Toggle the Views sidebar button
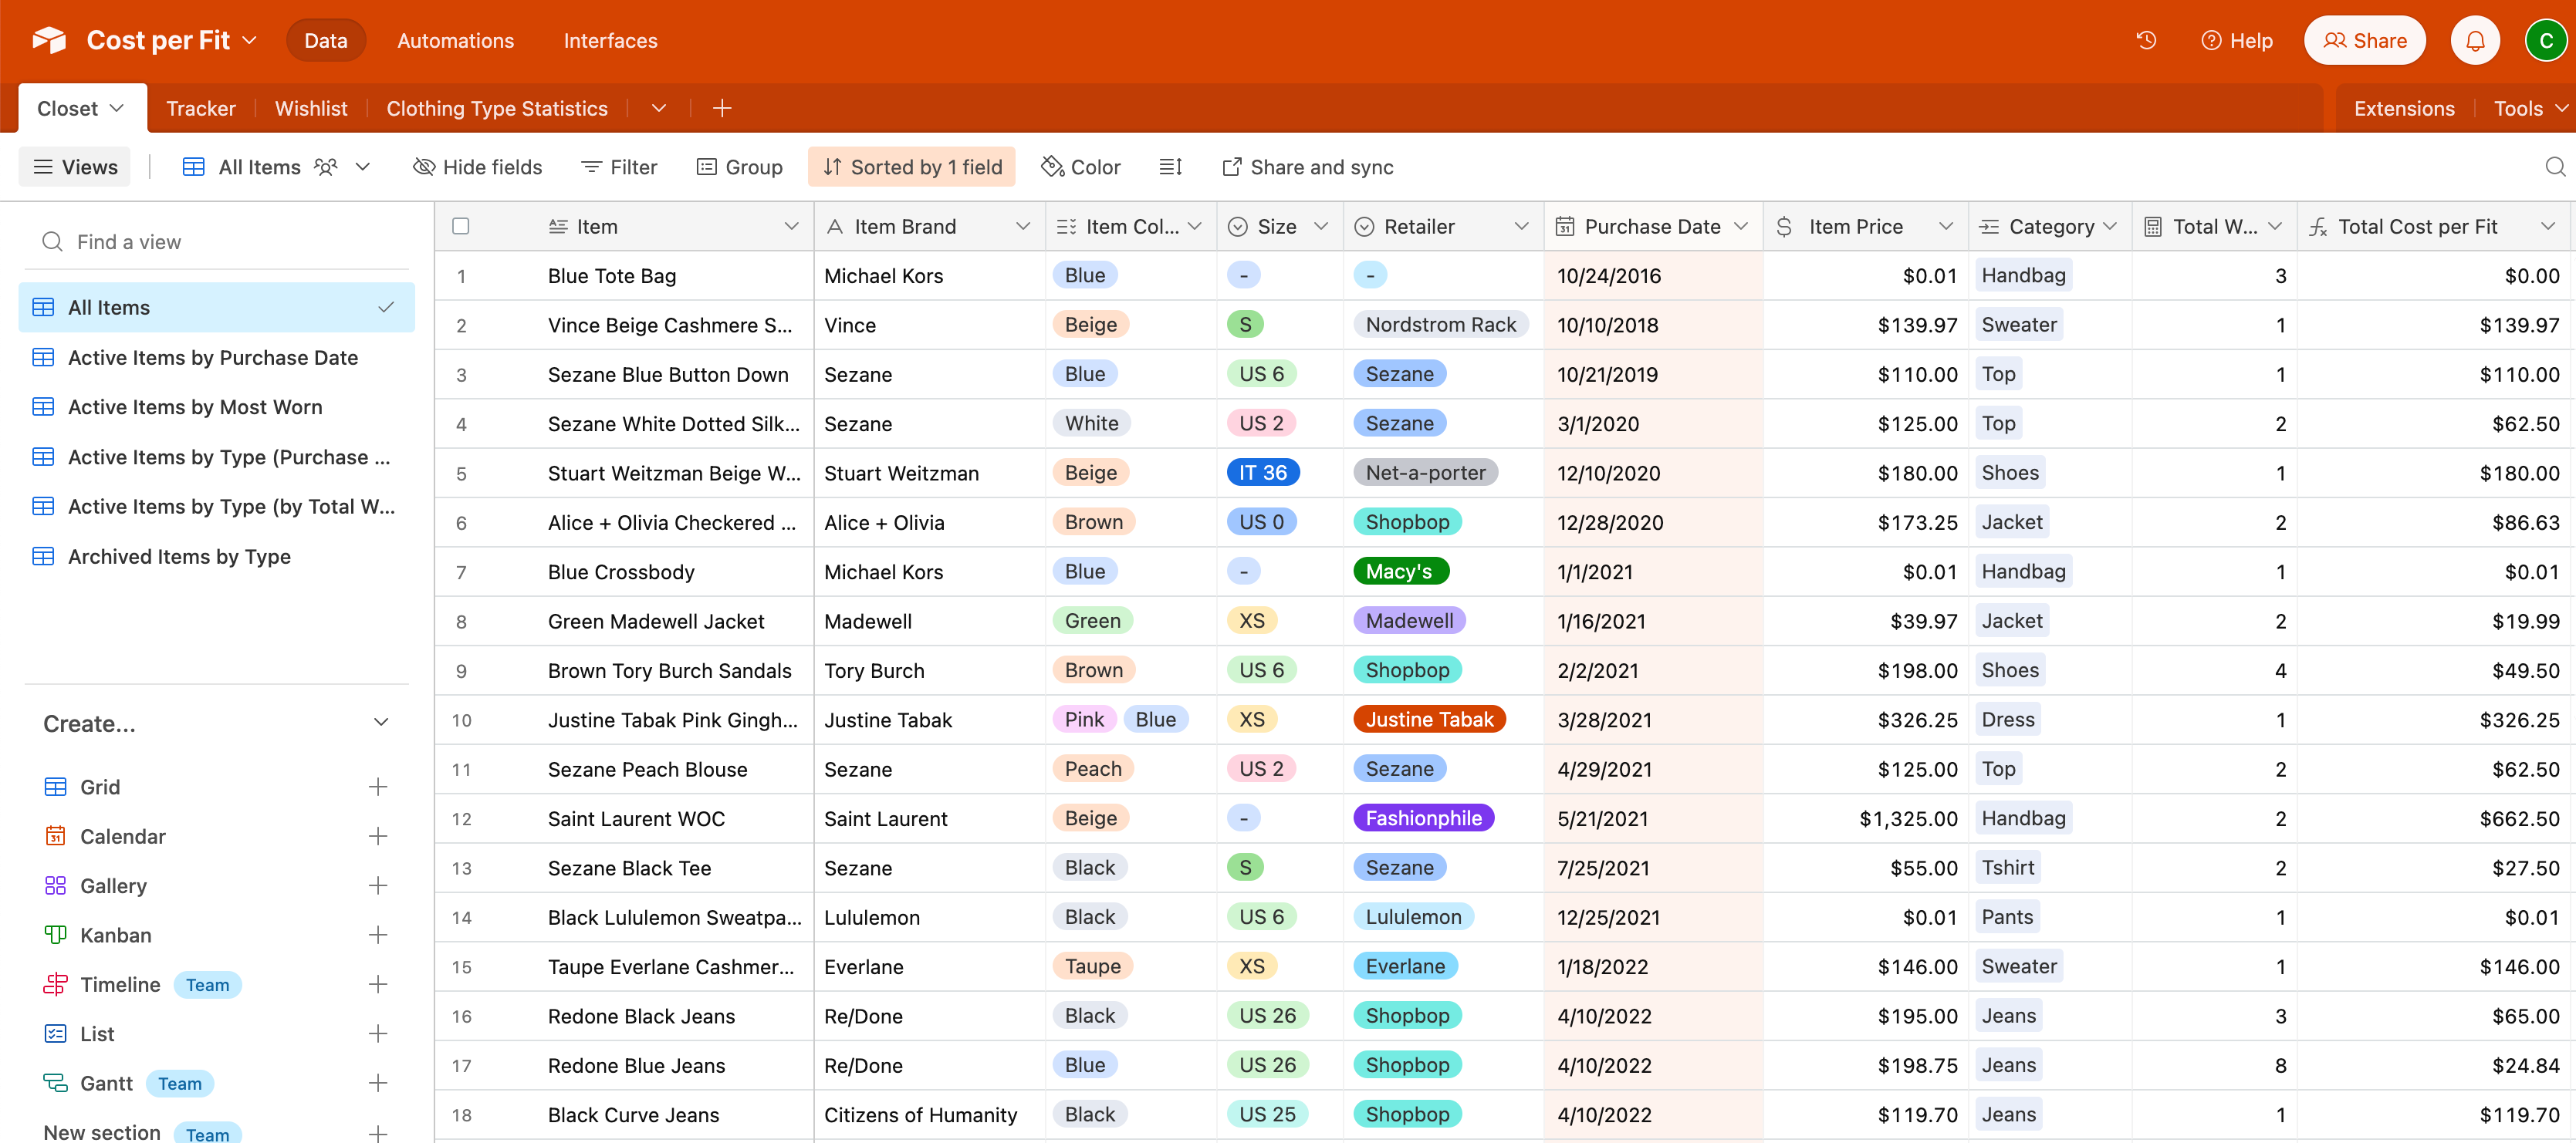 (75, 167)
